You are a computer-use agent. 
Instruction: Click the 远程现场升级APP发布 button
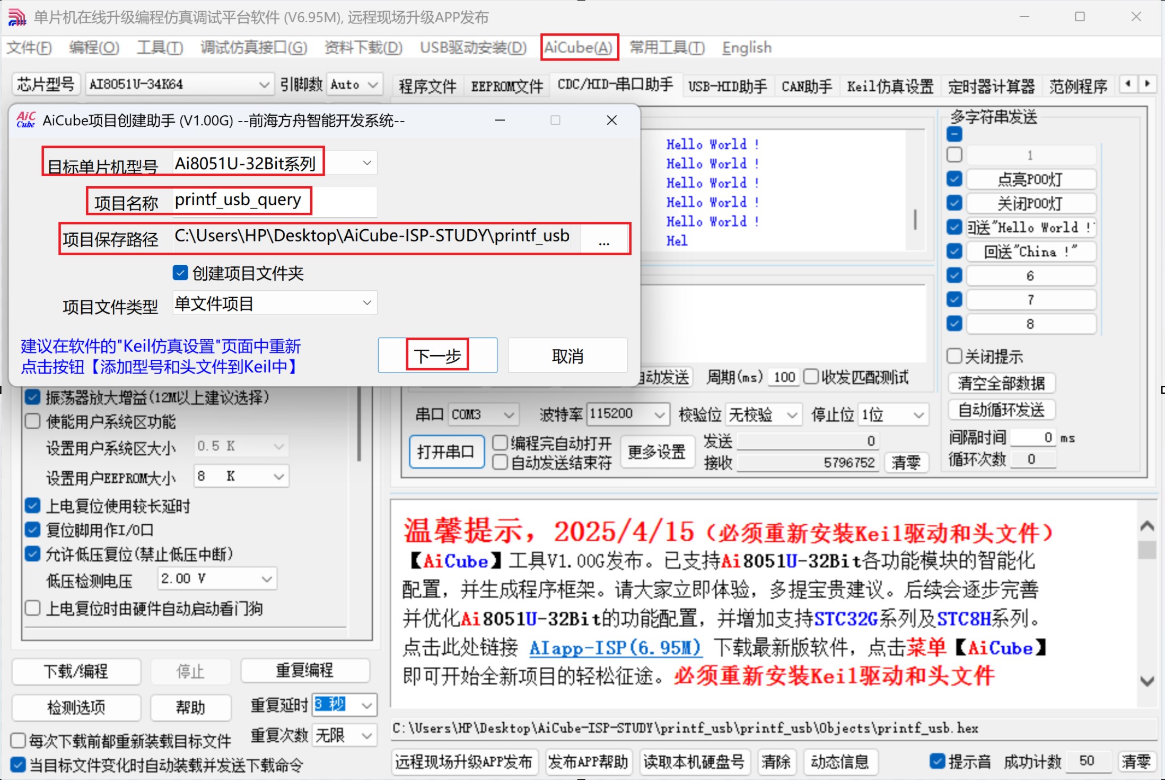click(464, 762)
